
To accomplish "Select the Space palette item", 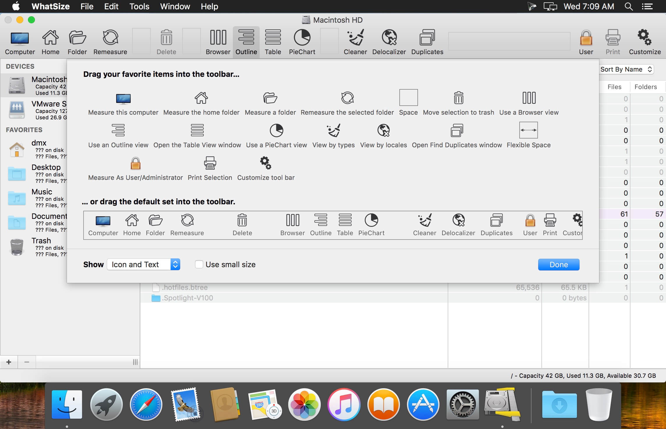I will click(x=408, y=102).
